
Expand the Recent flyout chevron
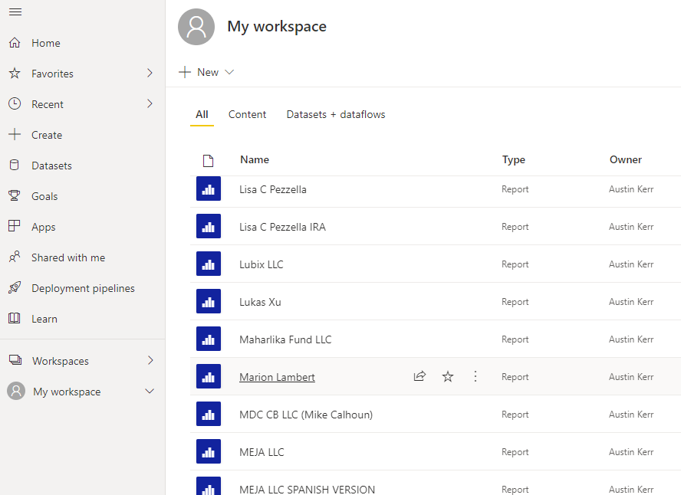pos(150,103)
